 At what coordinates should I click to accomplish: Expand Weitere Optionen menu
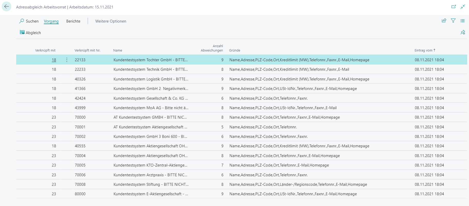coord(111,21)
